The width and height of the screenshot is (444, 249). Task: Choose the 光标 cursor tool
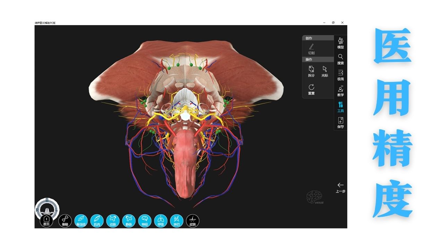point(324,71)
